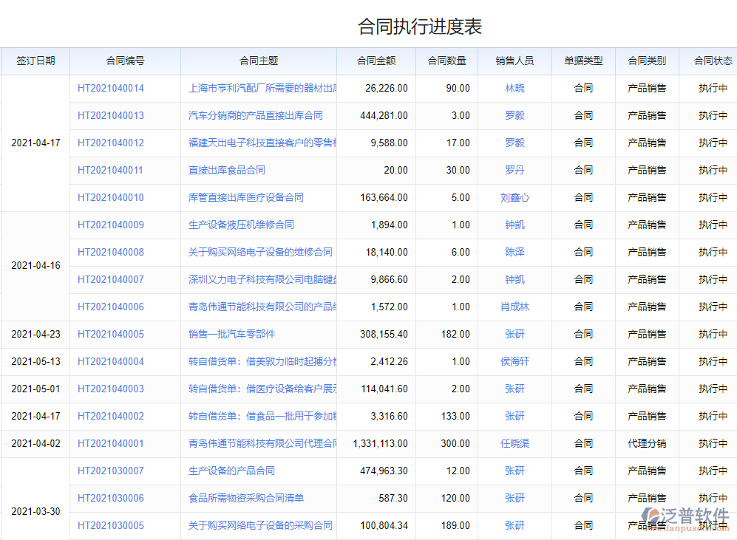
Task: Click salesperson 侯海轩 link
Action: [514, 361]
